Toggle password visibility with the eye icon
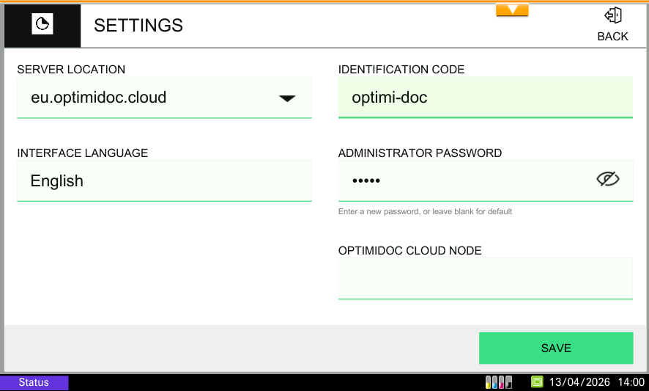This screenshot has width=649, height=391. tap(607, 179)
